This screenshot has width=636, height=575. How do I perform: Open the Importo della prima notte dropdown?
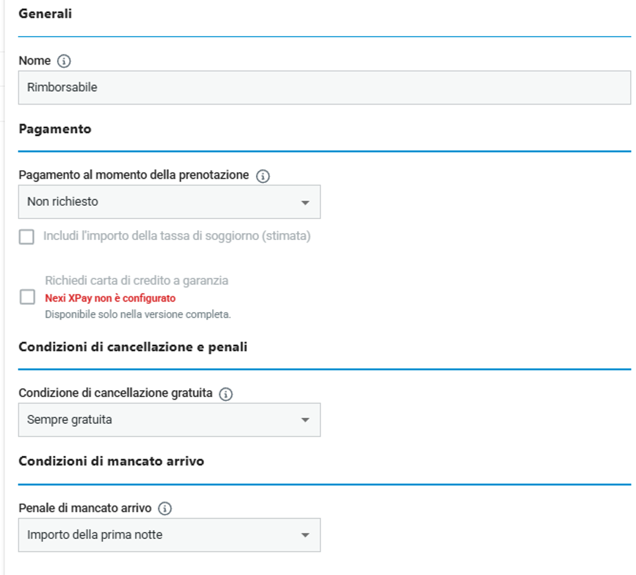click(169, 535)
